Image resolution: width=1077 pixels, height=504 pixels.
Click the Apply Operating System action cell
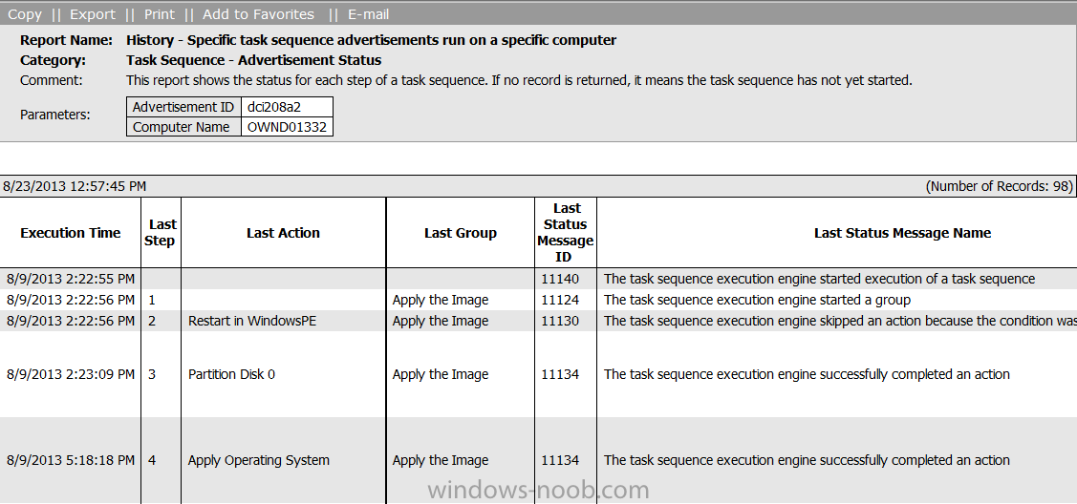(283, 460)
